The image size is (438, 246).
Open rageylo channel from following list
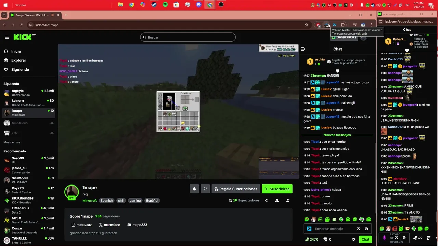29,93
